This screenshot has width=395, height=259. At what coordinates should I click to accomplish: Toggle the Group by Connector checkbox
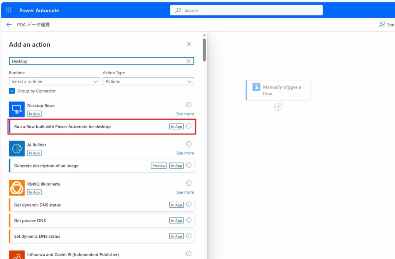click(12, 91)
